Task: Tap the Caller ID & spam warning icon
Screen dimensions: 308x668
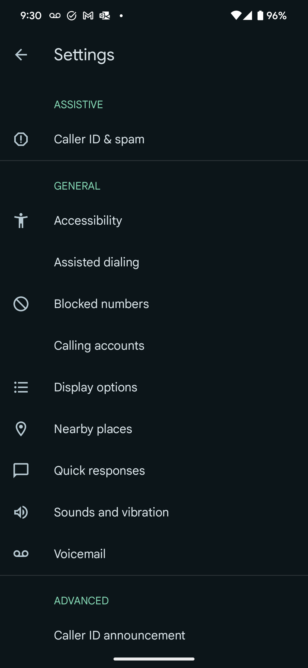Action: point(21,139)
